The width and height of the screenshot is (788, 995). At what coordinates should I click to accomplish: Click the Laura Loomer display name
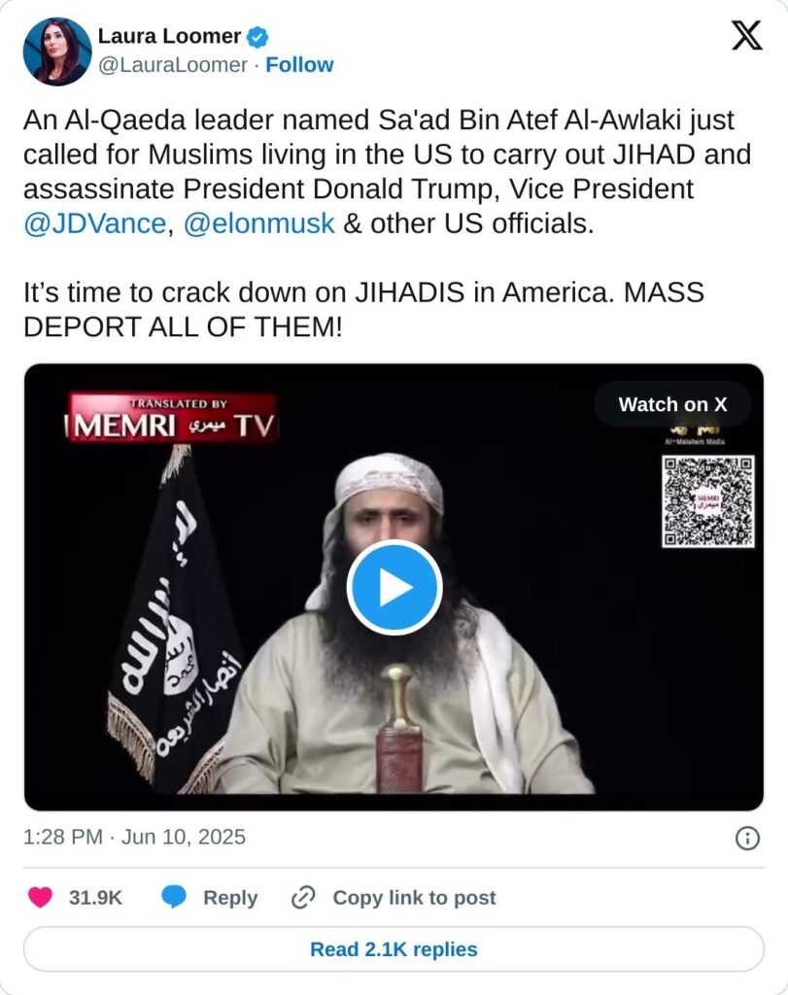pyautogui.click(x=169, y=36)
